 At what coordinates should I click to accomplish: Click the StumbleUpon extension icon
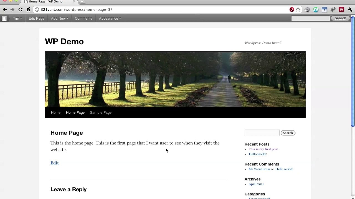point(316,9)
